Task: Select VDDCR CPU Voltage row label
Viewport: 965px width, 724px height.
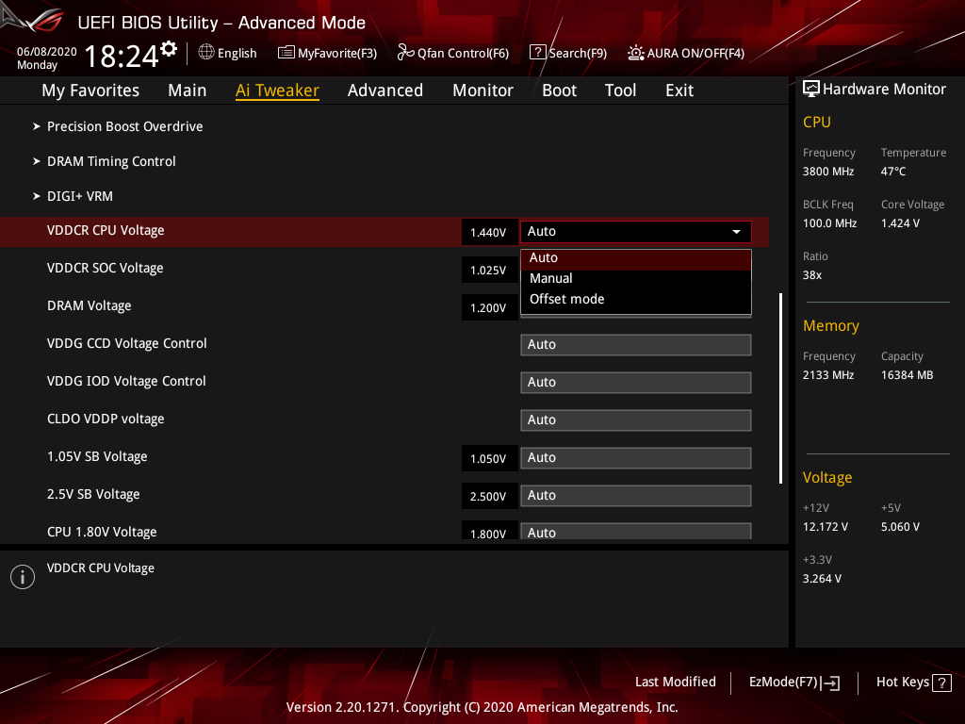Action: point(106,231)
